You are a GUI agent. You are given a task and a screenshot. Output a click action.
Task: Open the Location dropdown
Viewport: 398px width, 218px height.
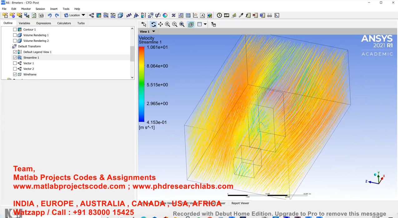click(74, 15)
